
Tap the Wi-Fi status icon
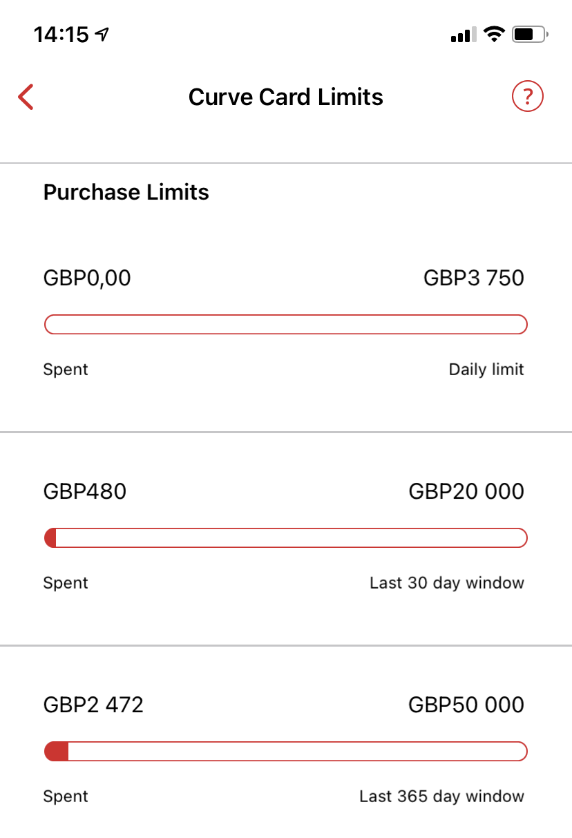tap(494, 35)
